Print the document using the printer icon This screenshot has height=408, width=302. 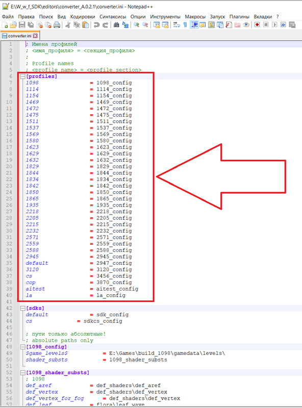tap(57, 25)
